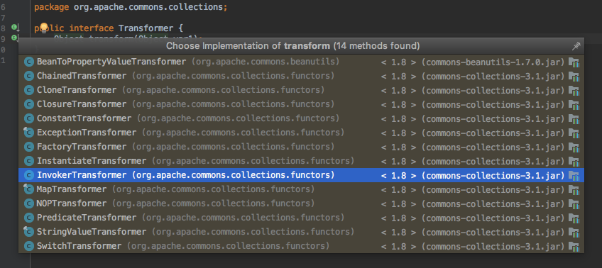Click class icon of NOPTransformer
This screenshot has height=268, width=602.
click(x=29, y=203)
